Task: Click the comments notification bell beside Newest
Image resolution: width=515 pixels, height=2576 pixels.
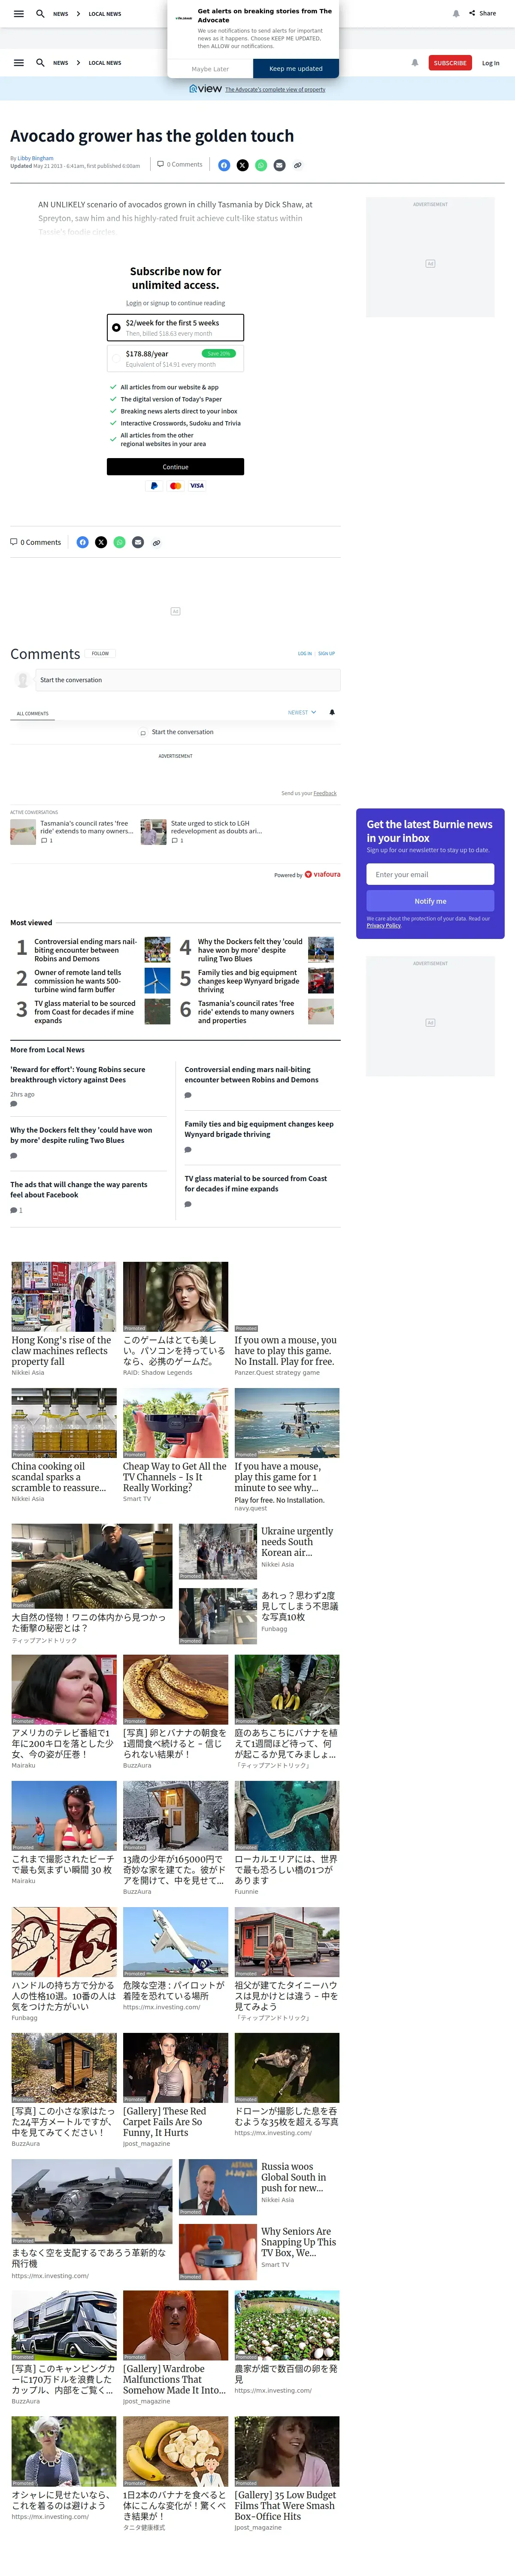Action: [x=332, y=712]
